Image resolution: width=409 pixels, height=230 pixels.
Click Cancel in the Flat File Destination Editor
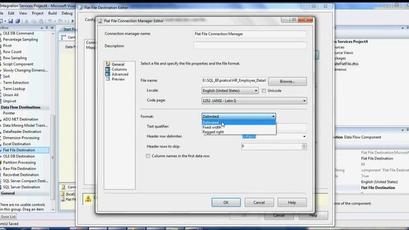click(x=279, y=215)
